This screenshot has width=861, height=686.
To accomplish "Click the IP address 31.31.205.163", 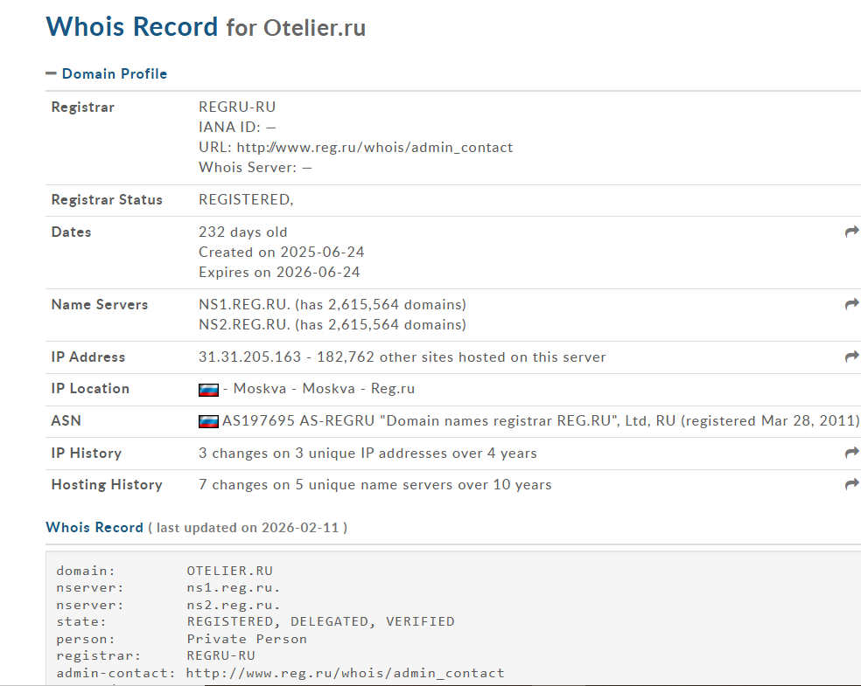I will coord(249,357).
